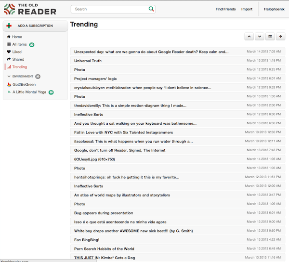
Task: Open Shared in sidebar
Action: pyautogui.click(x=18, y=59)
